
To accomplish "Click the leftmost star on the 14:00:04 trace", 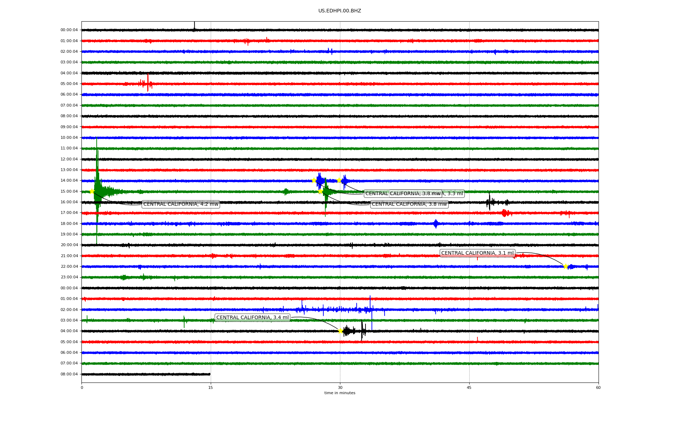I will coord(314,181).
